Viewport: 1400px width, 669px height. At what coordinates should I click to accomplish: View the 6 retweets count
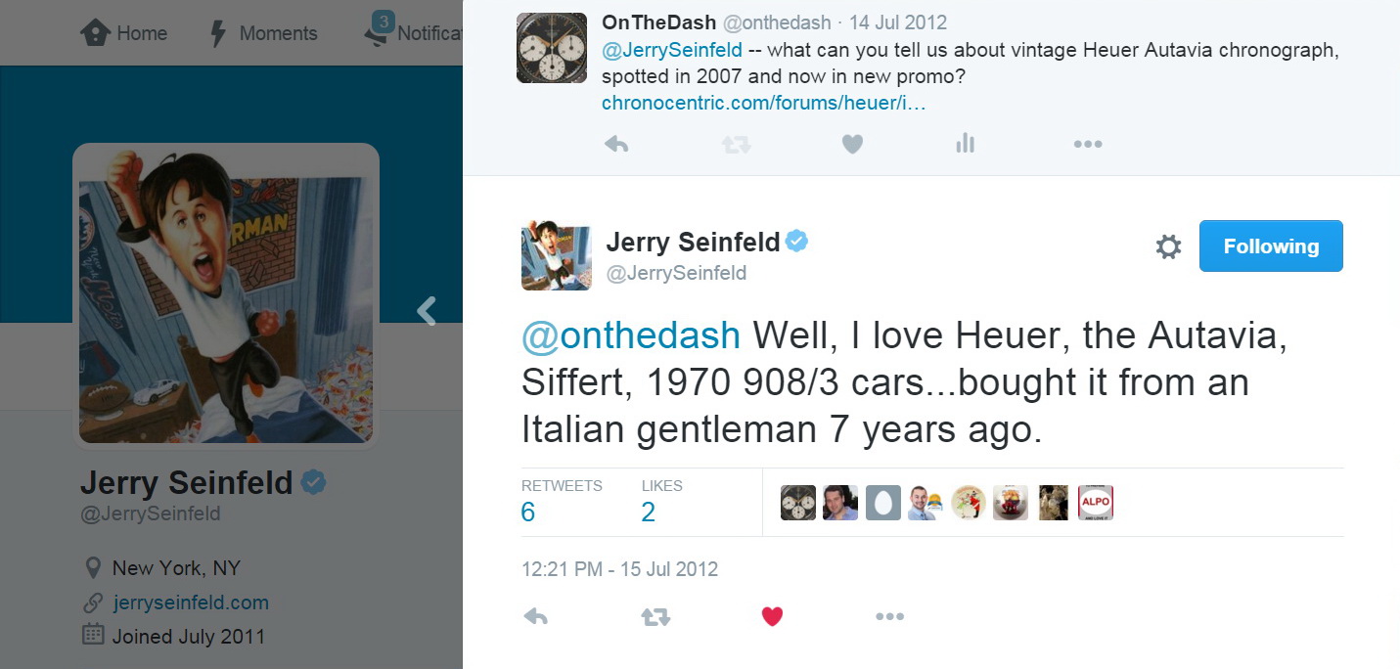click(528, 512)
